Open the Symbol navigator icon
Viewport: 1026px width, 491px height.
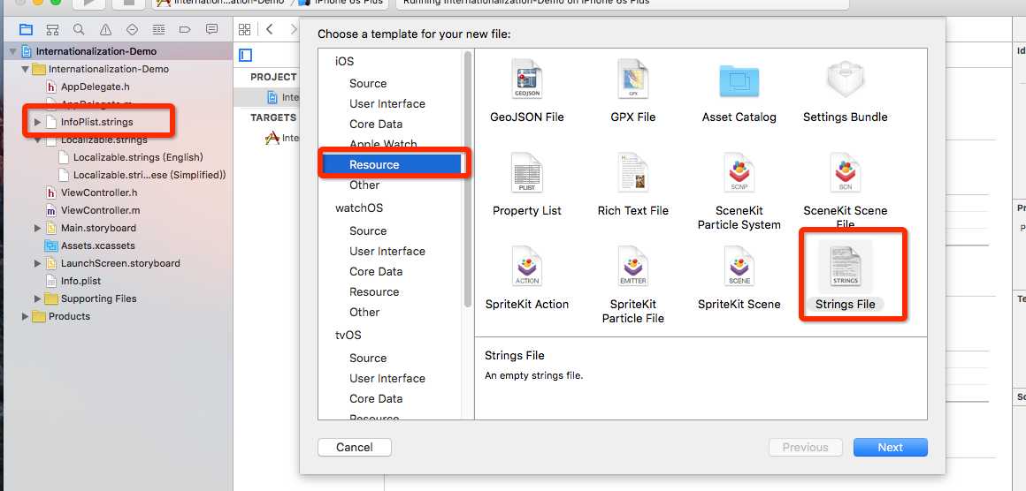[x=52, y=29]
